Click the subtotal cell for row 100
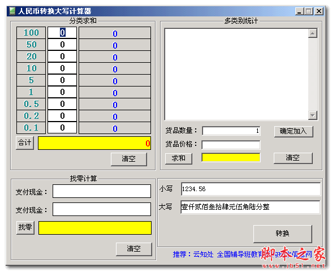Screen dimensions: 332x272 click(x=115, y=33)
